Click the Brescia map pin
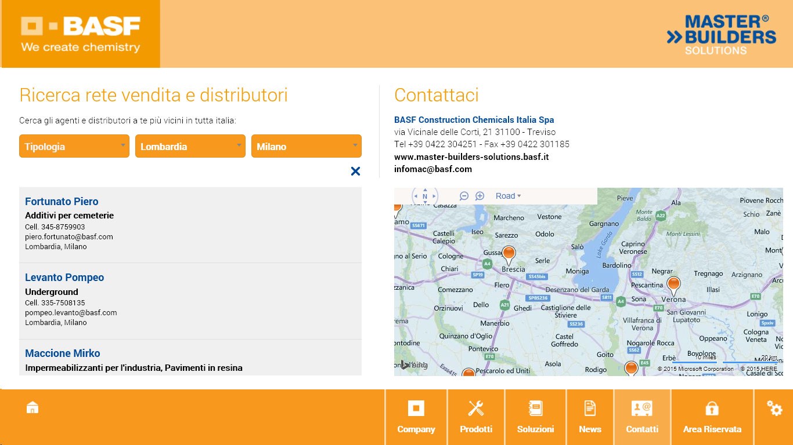 [x=509, y=255]
